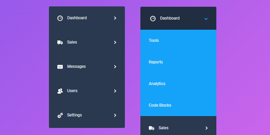This screenshot has height=135, width=270.
Task: Expand Sales arrow in the right panel
Action: 207,128
